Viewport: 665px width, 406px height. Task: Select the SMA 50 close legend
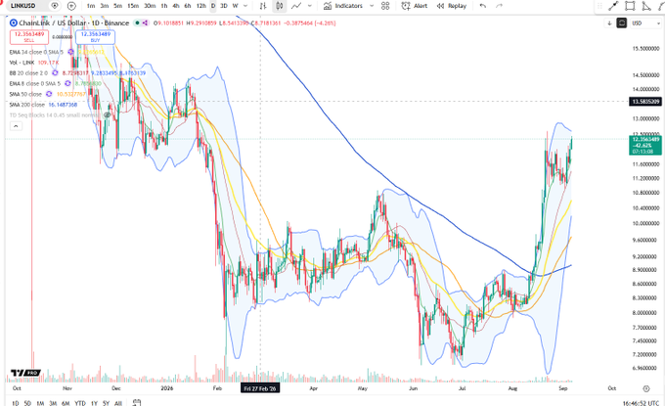point(25,94)
